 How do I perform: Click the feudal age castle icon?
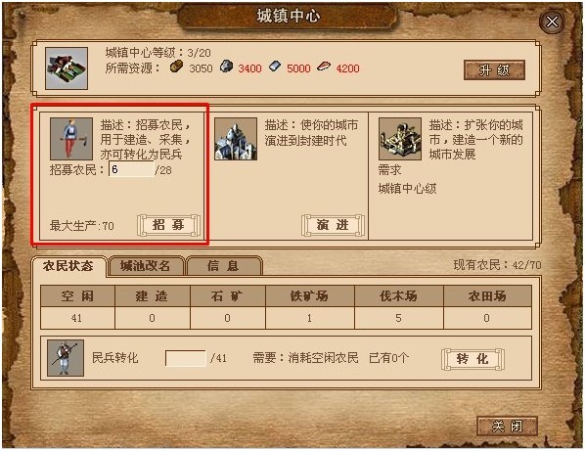click(236, 139)
